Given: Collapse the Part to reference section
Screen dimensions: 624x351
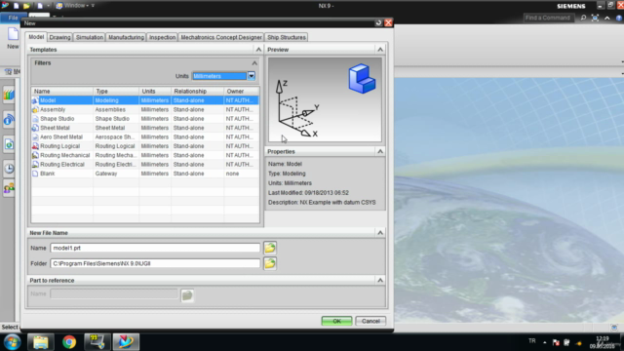Looking at the screenshot, I should pos(380,280).
